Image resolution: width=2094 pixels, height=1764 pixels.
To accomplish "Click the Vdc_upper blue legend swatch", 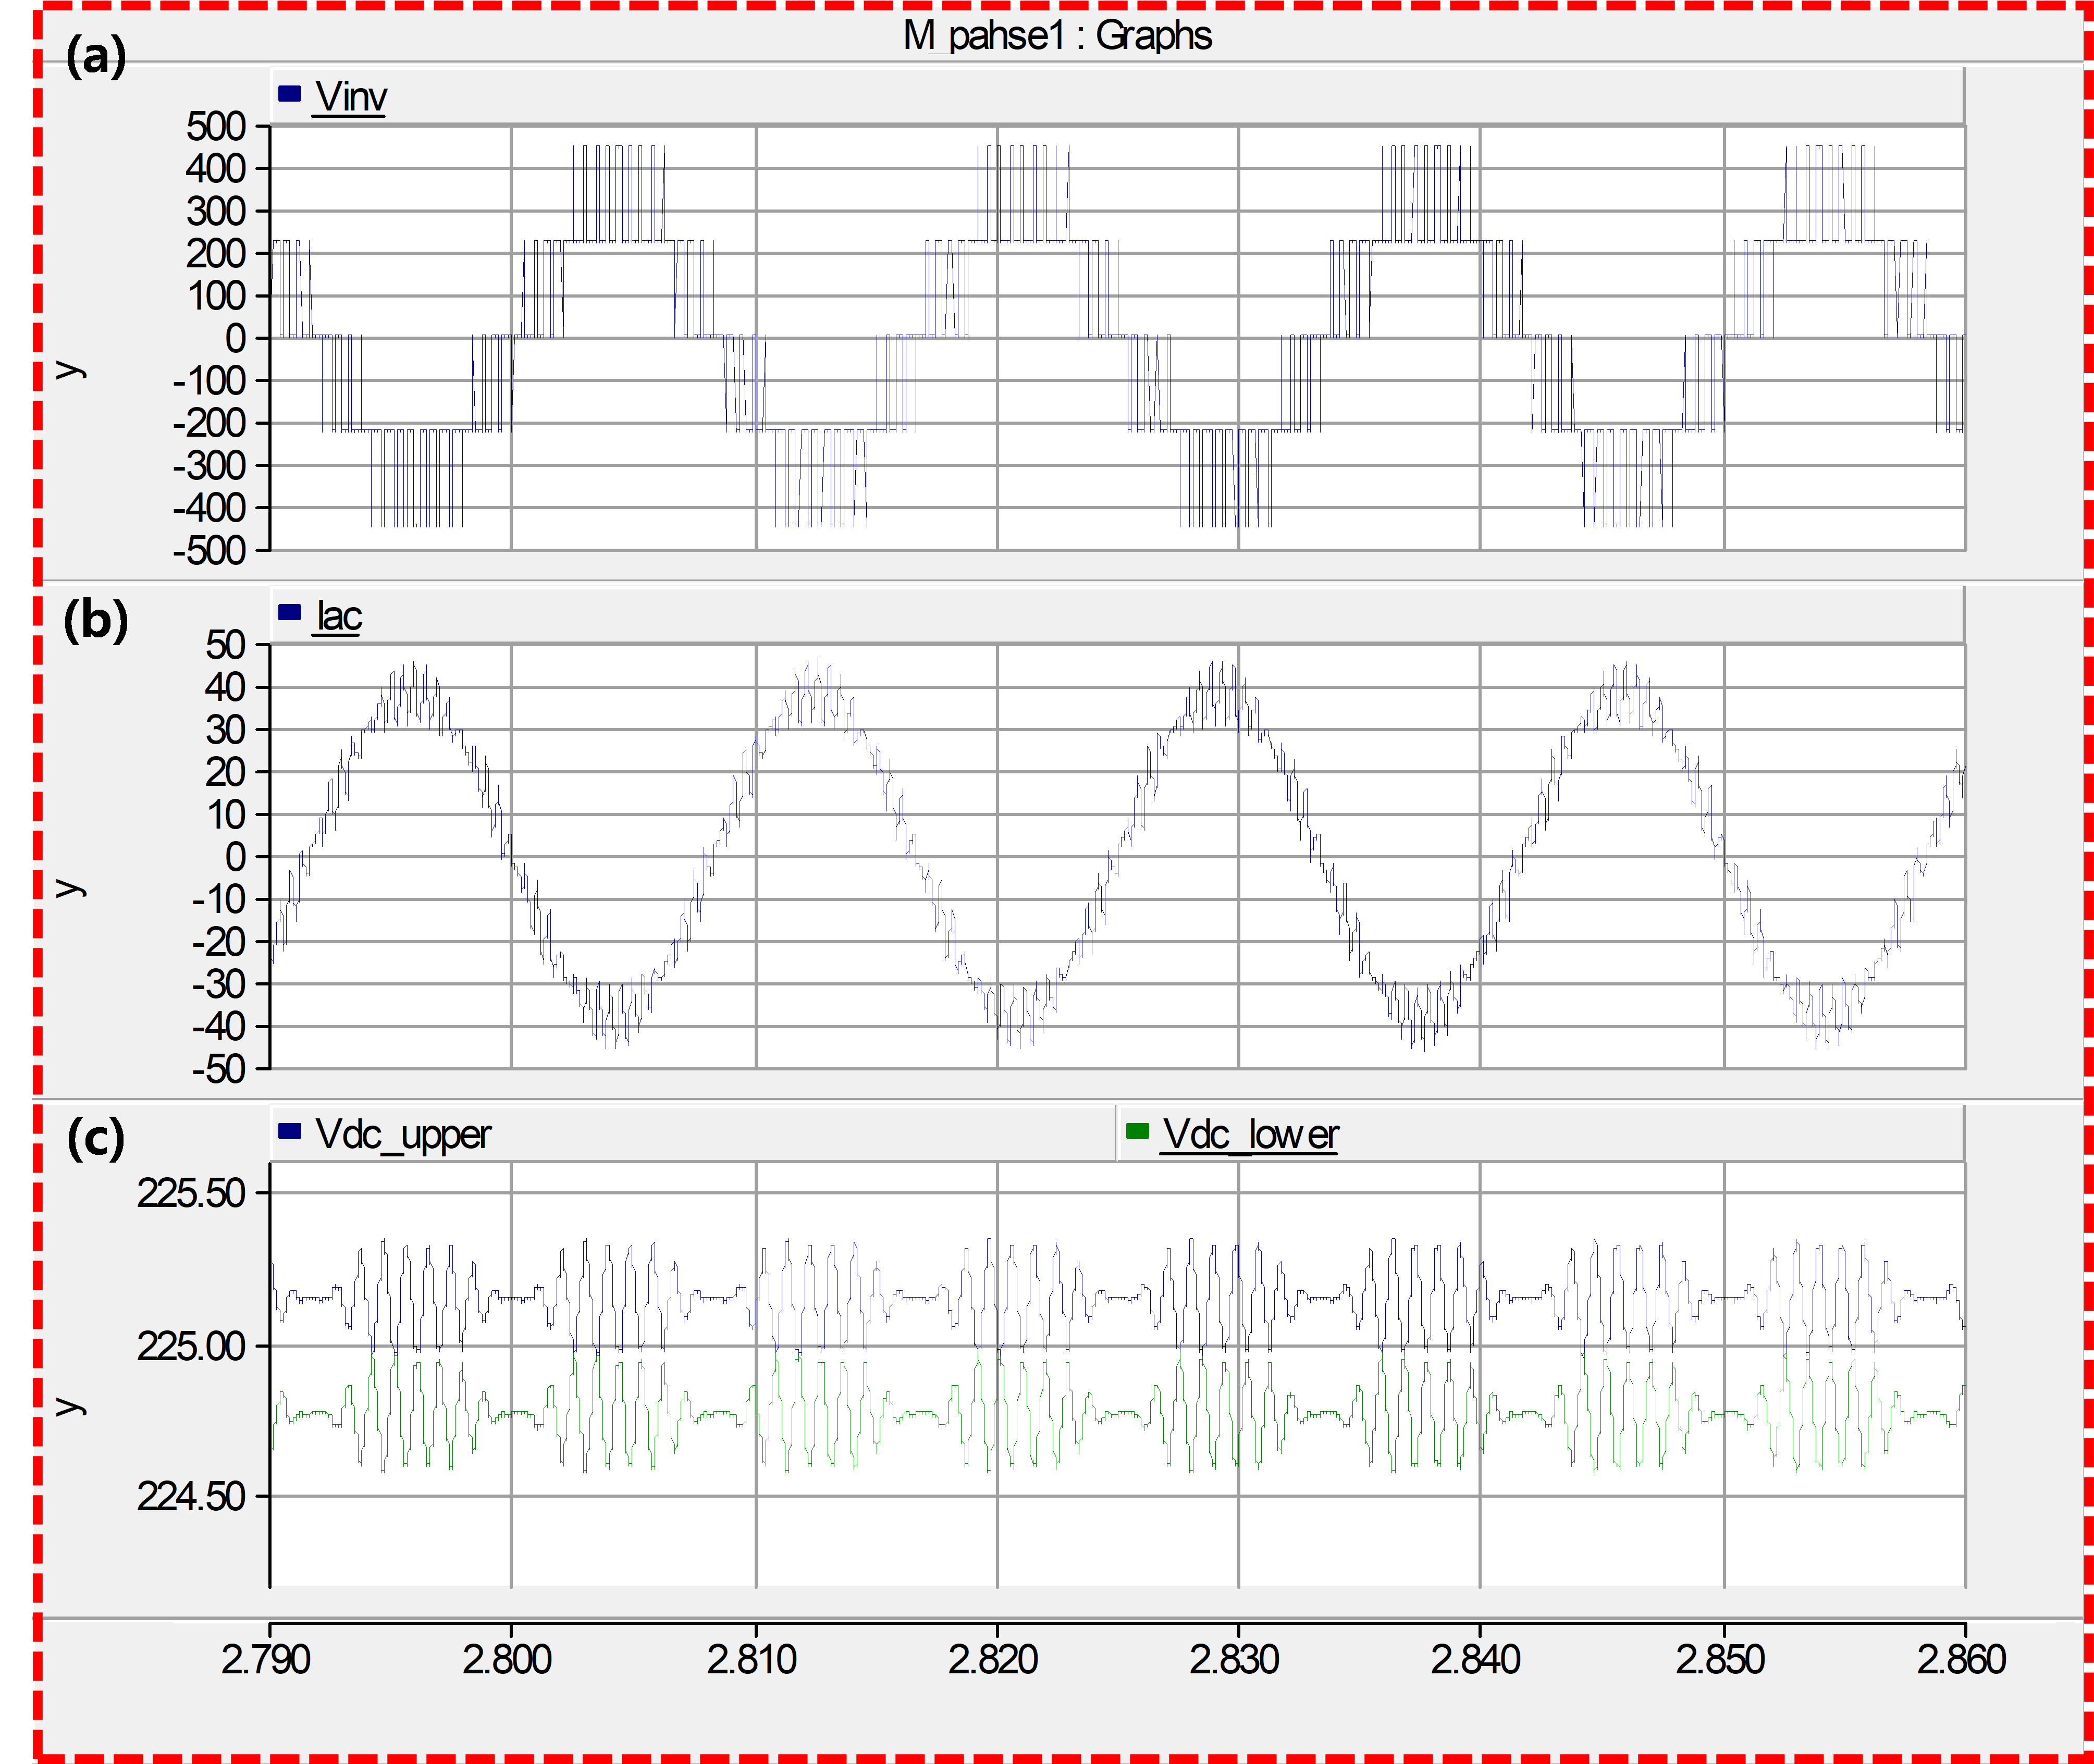I will click(290, 1131).
